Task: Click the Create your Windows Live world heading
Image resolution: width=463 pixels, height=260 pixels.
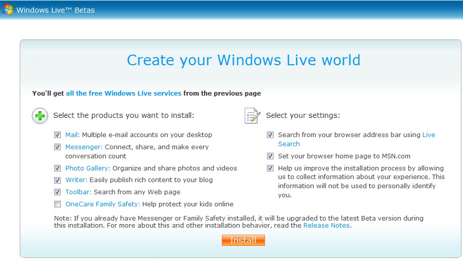Action: point(244,60)
